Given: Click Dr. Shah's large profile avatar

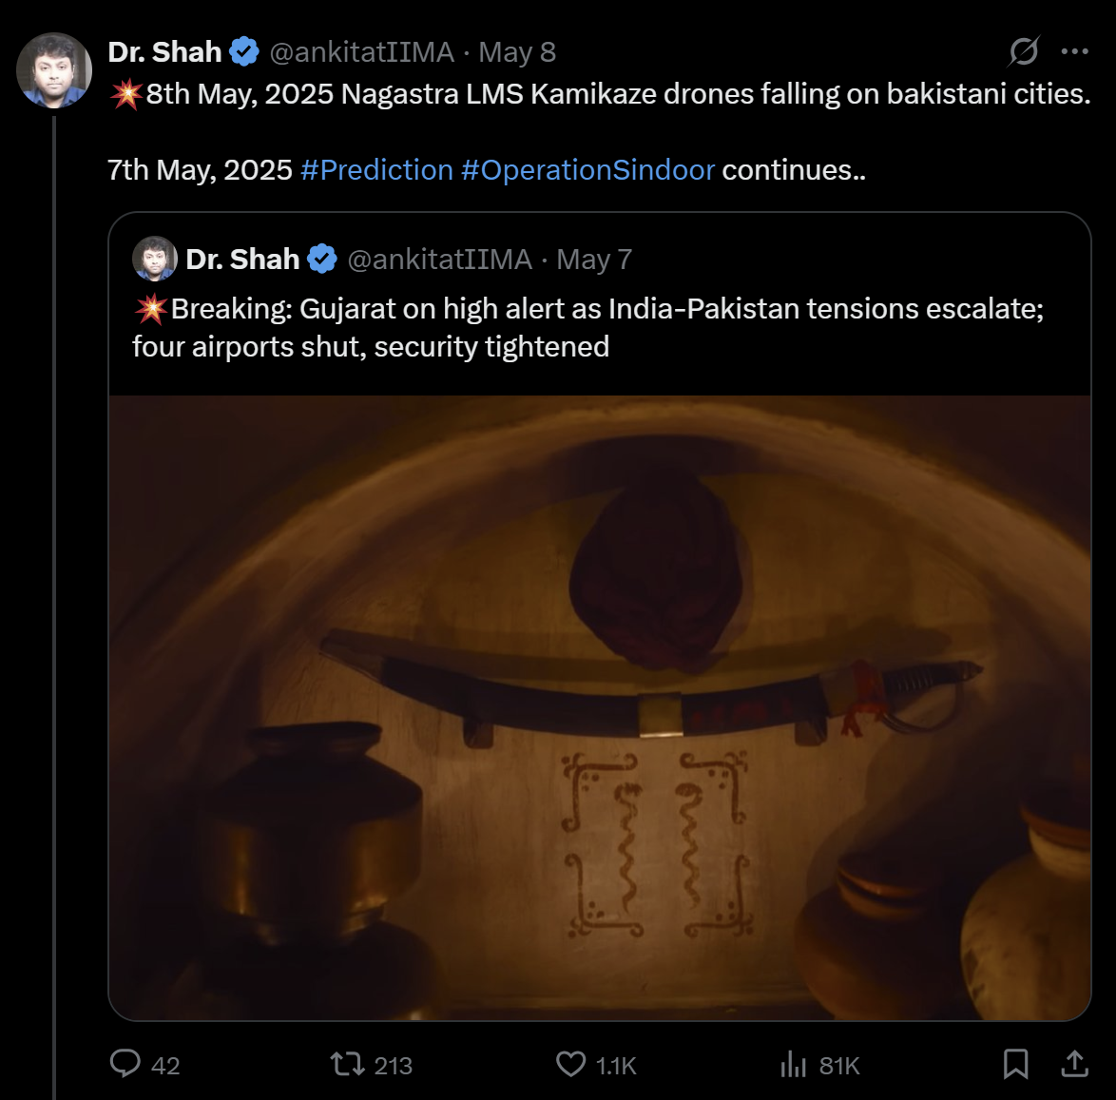Looking at the screenshot, I should click(54, 70).
